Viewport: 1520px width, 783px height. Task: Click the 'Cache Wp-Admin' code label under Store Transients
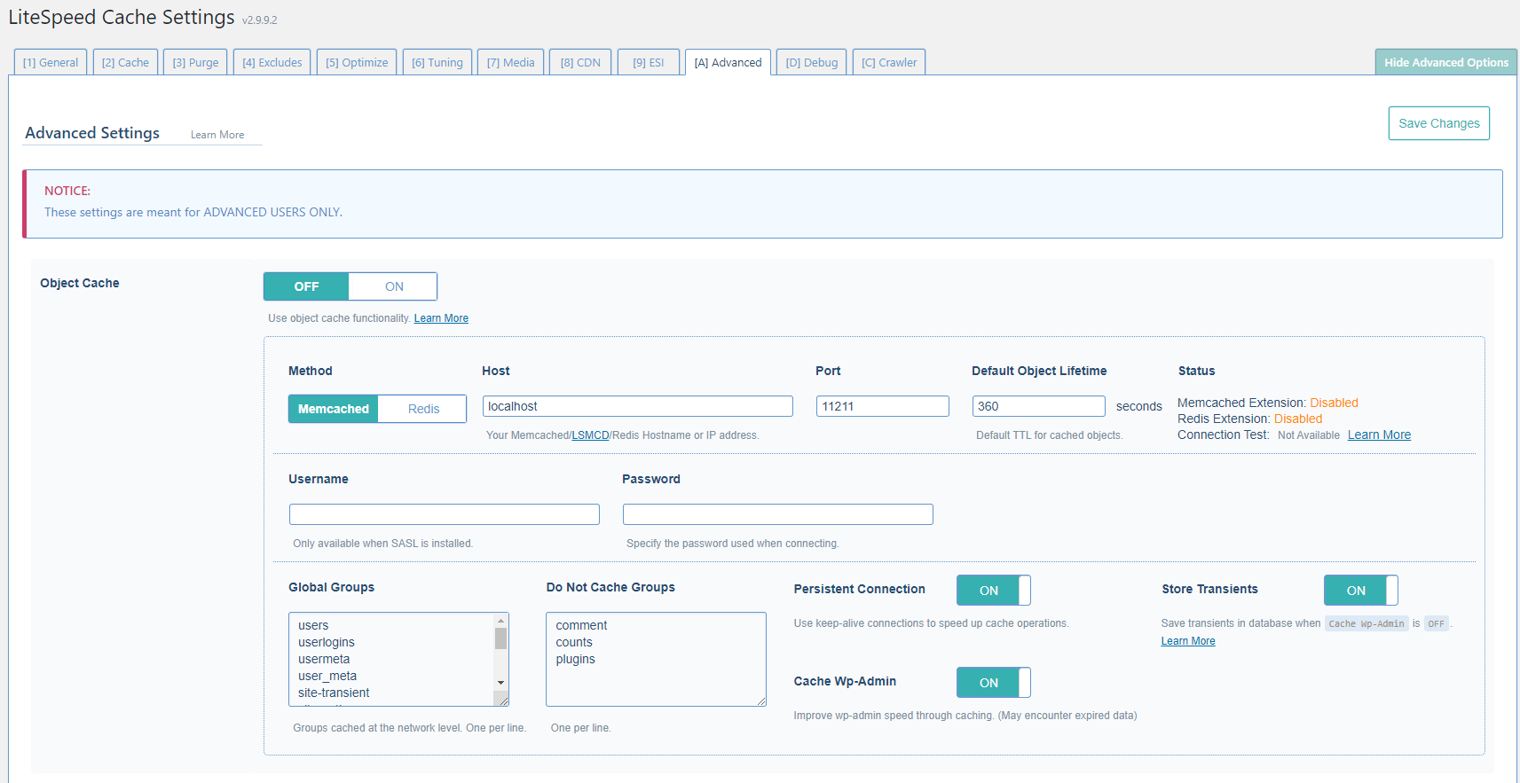click(1366, 623)
